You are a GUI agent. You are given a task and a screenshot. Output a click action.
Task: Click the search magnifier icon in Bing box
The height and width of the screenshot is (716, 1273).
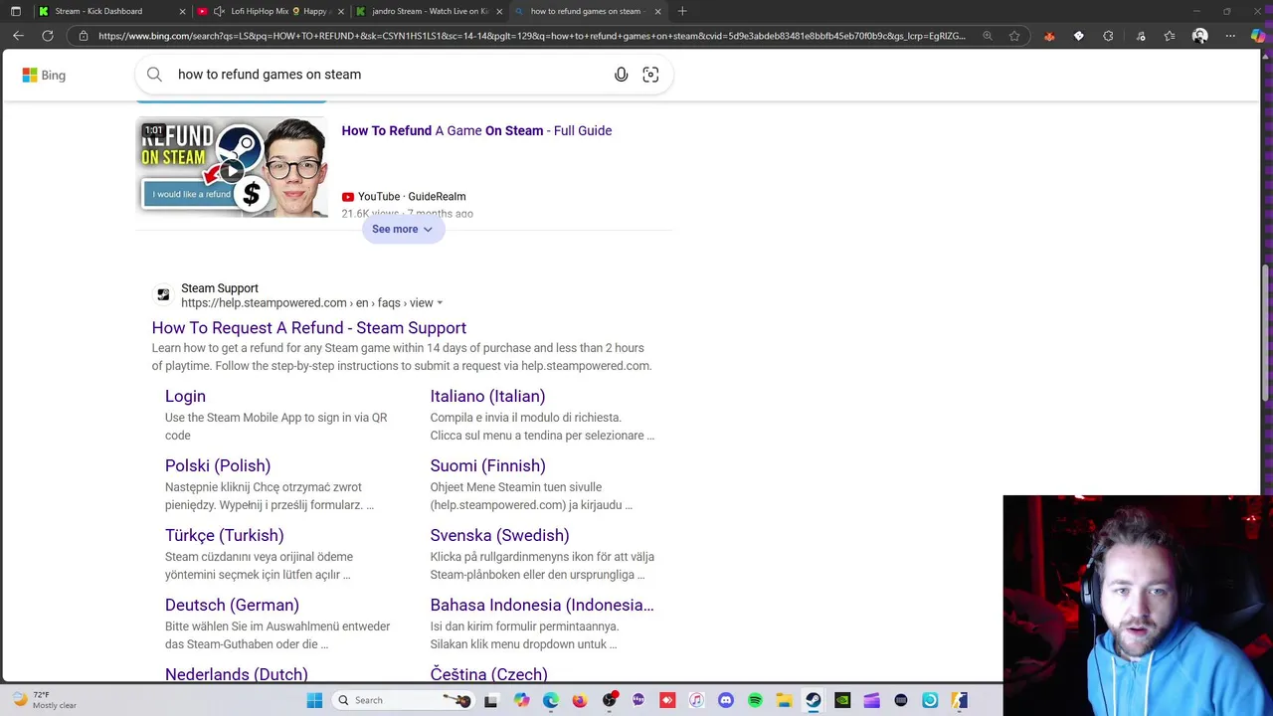click(154, 75)
